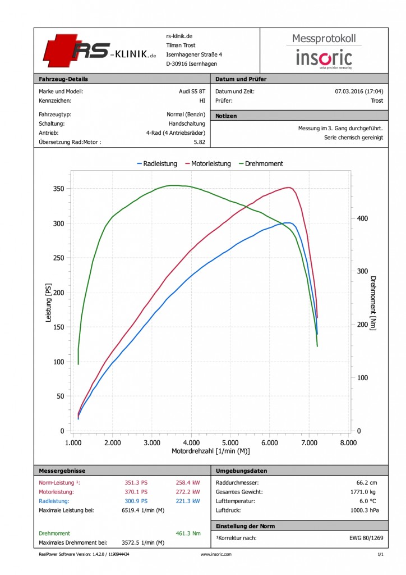Select the Drehmoment legend entry
The width and height of the screenshot is (406, 575).
261,164
